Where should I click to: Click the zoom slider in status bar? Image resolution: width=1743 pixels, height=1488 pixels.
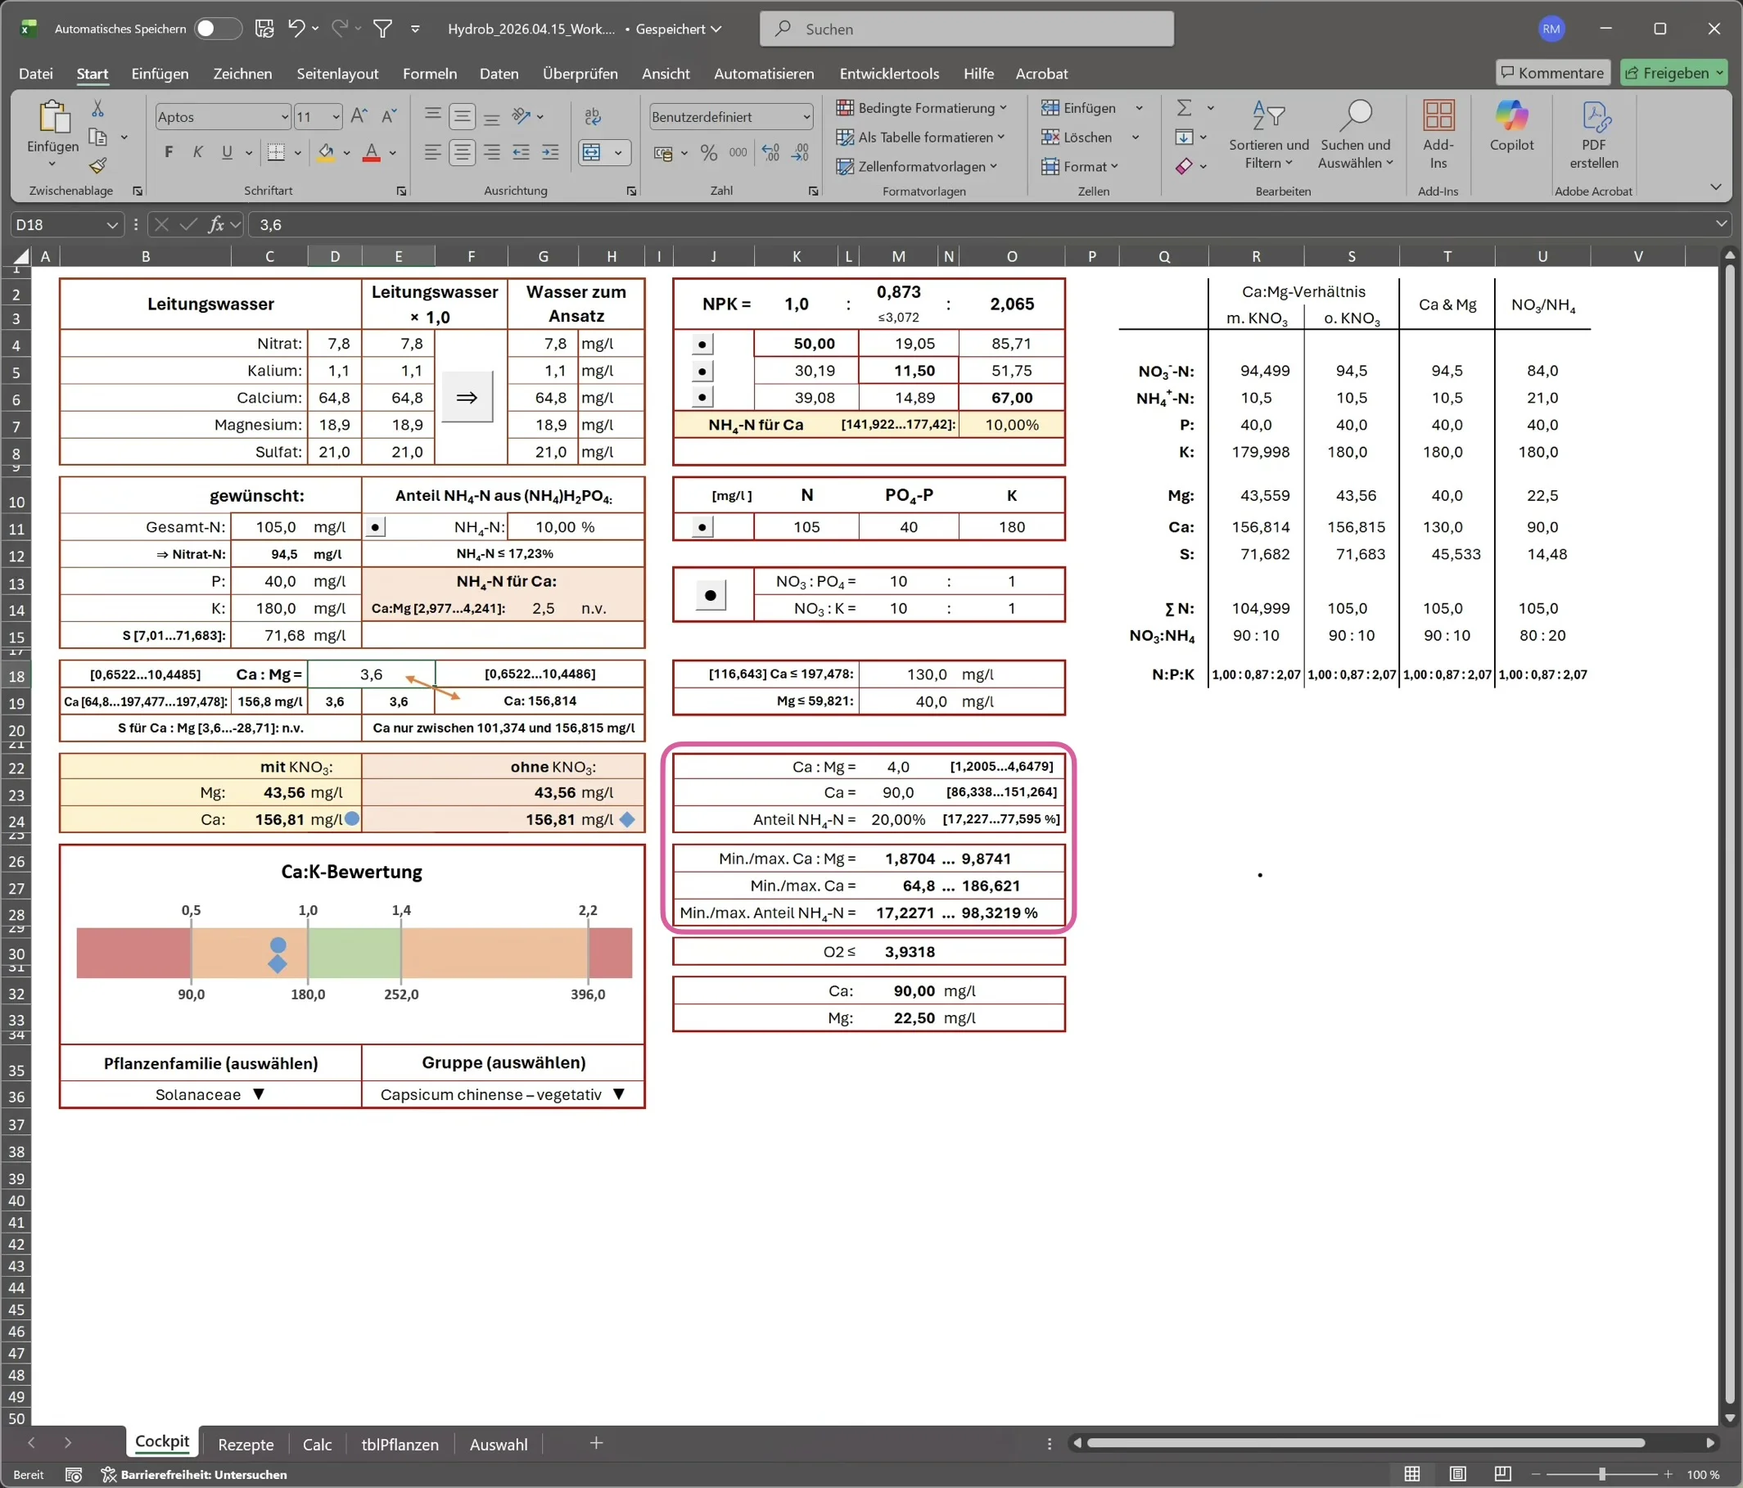pyautogui.click(x=1601, y=1475)
